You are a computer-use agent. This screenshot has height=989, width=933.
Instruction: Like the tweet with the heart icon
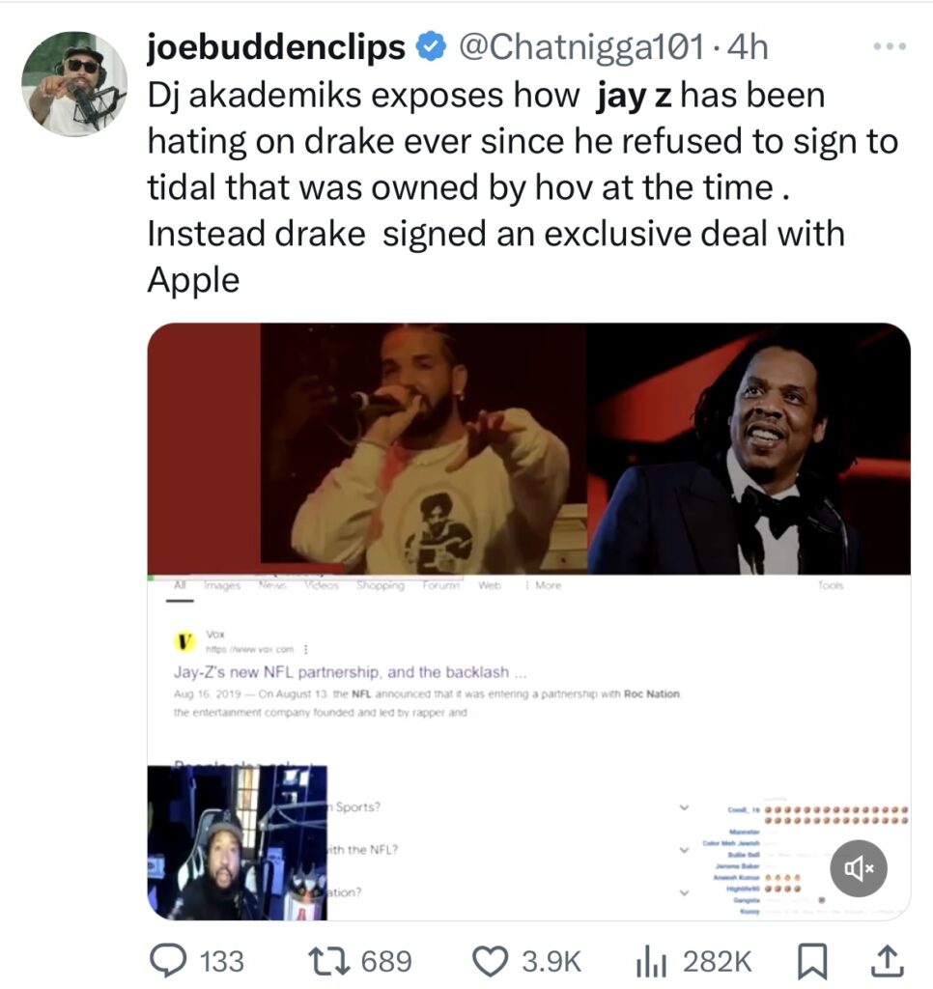click(x=492, y=960)
